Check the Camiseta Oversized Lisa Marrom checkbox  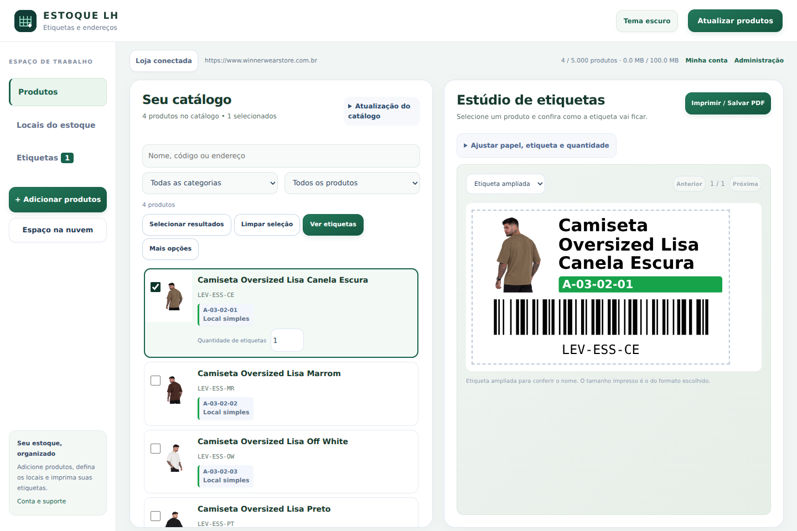click(x=156, y=381)
